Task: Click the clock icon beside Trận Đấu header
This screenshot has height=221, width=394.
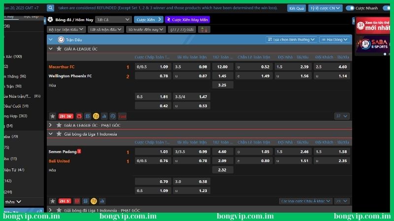Action: coord(61,39)
